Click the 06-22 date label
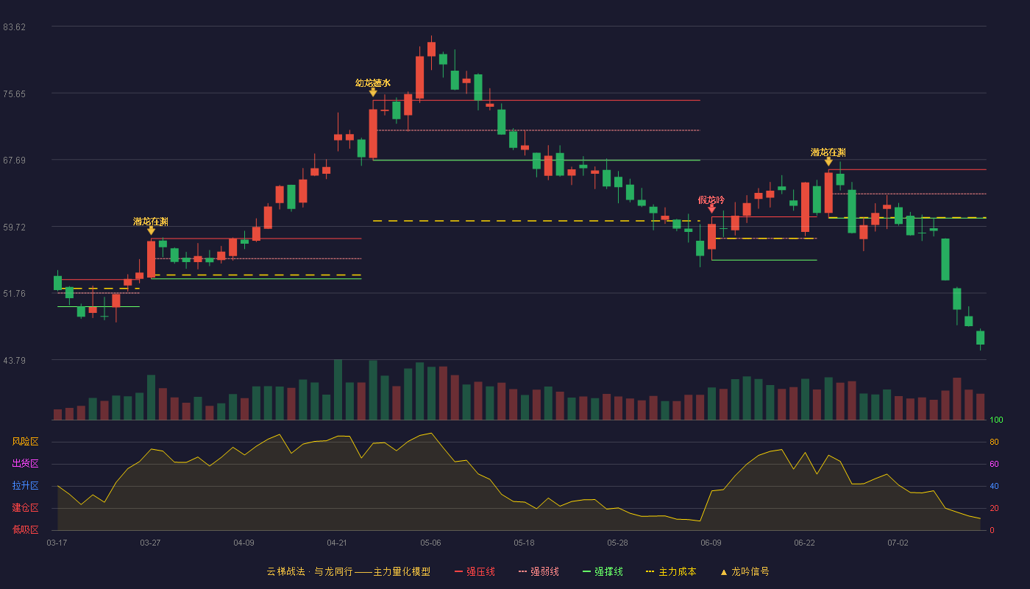 pyautogui.click(x=804, y=543)
